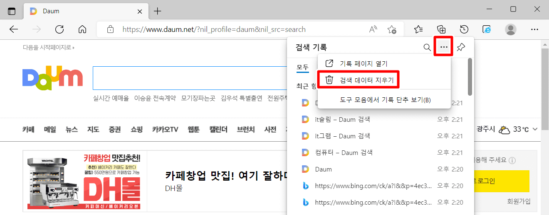
Task: Open tab actions menu icon
Action: pyautogui.click(x=12, y=11)
